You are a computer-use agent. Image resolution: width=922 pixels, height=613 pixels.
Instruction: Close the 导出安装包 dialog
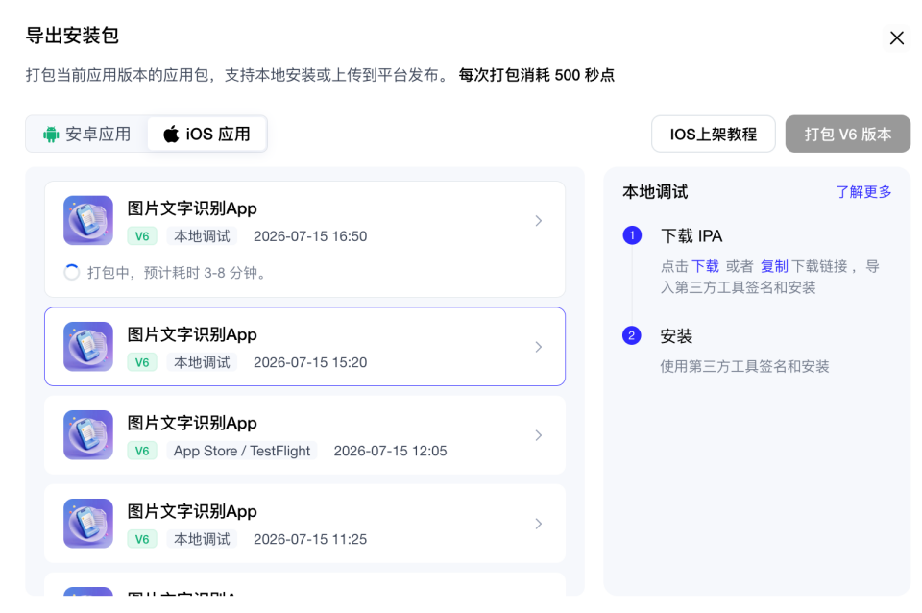pyautogui.click(x=897, y=38)
